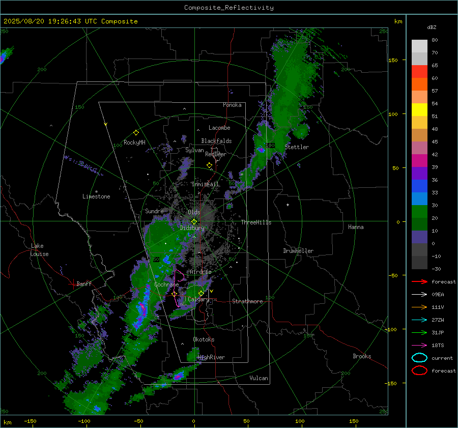This screenshot has width=458, height=428.
Task: Click the green 31JP arrow icon
Action: (419, 332)
